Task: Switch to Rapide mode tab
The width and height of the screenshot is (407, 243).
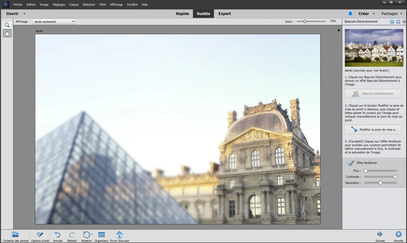Action: [x=182, y=14]
